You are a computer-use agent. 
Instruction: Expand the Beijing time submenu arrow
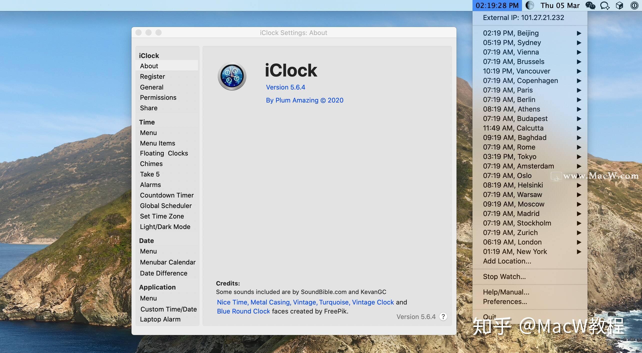(579, 33)
